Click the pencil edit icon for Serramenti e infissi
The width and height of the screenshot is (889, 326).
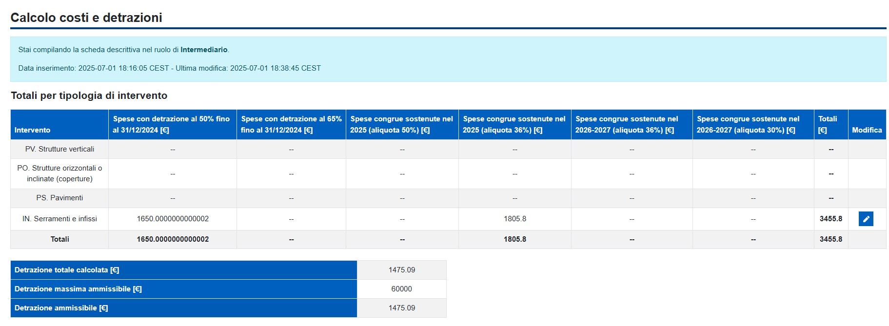pos(866,219)
